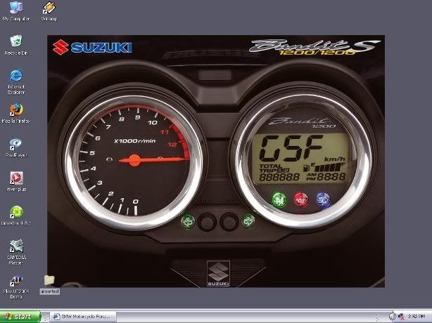Image resolution: width=432 pixels, height=323 pixels.
Task: Click the iriver plus shortcut icon
Action: click(16, 181)
